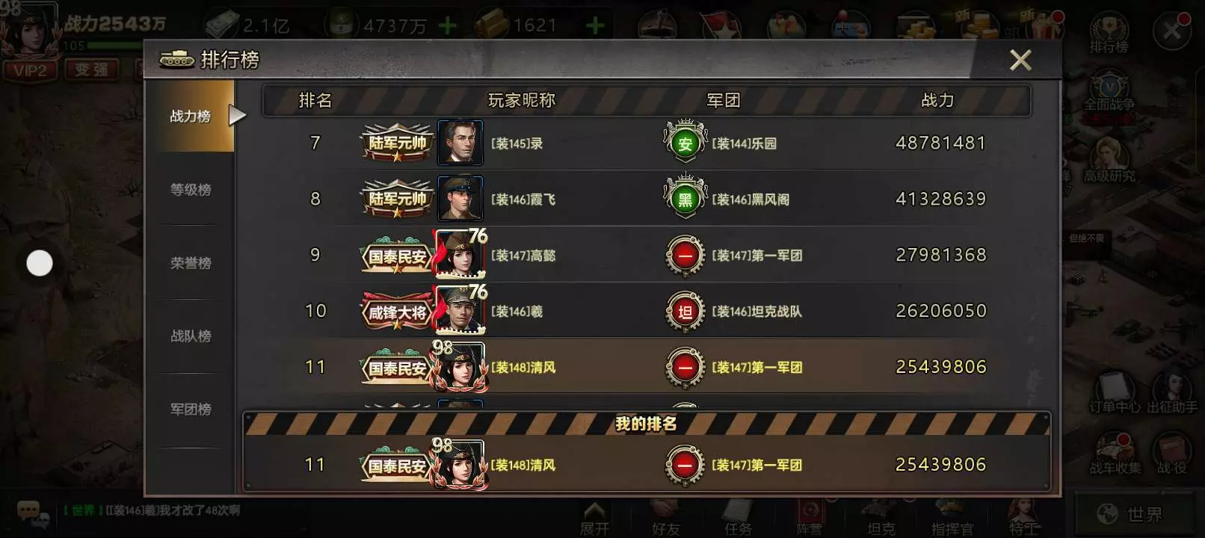Image resolution: width=1205 pixels, height=538 pixels.
Task: Select my ranking row 清风 at bottom
Action: tap(646, 464)
